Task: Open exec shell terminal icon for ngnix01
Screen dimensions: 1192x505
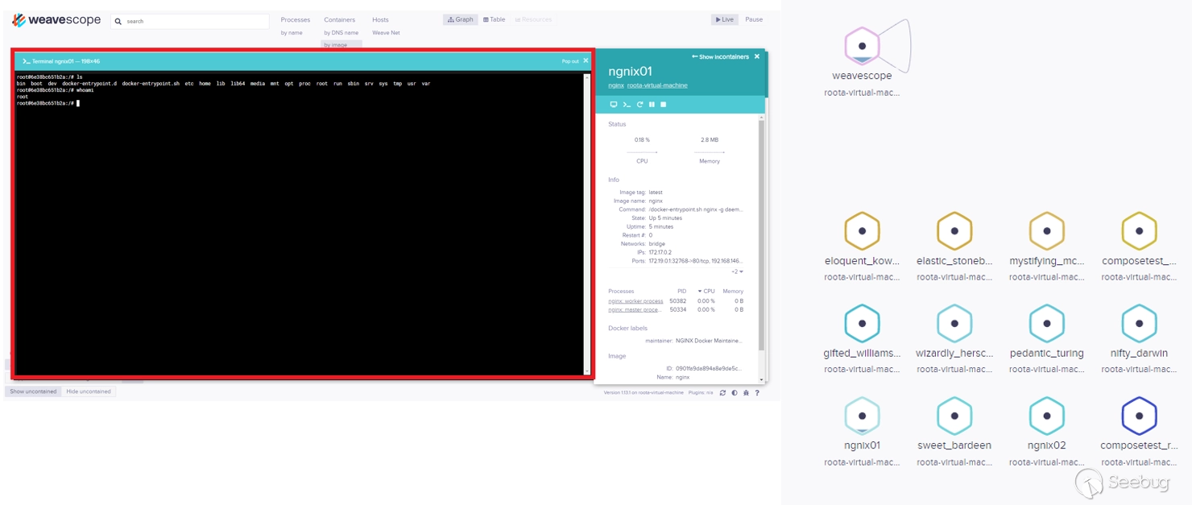Action: point(627,105)
